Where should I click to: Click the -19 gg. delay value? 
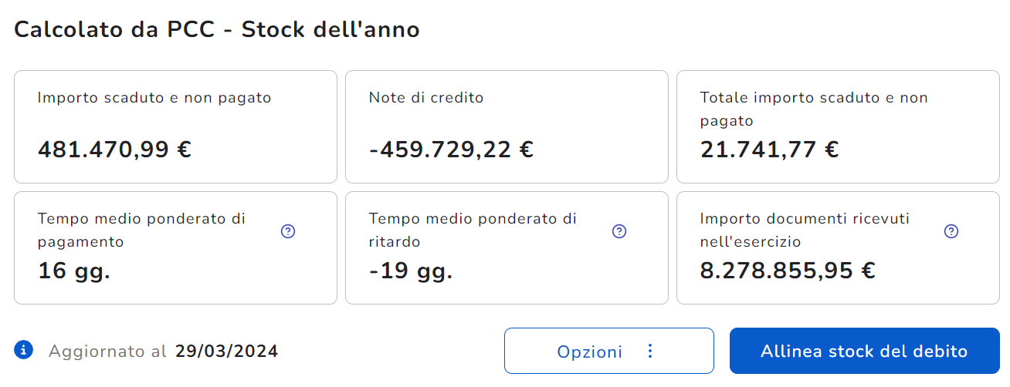point(411,271)
